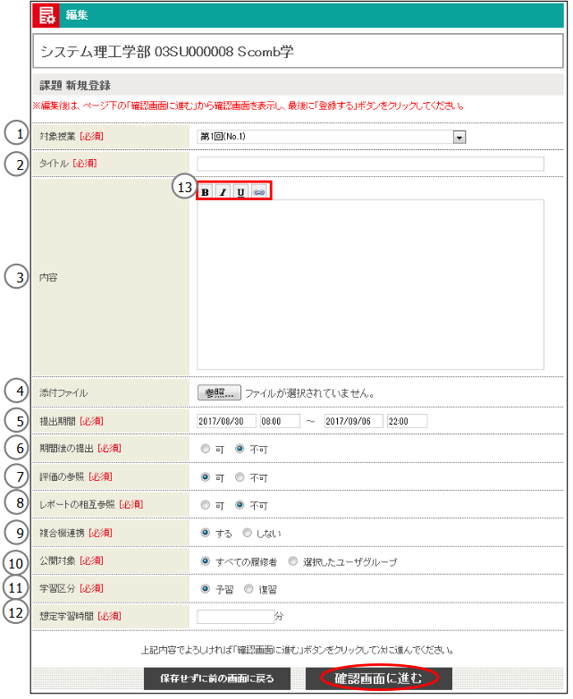Image resolution: width=573 pixels, height=699 pixels.
Task: Click 保存せずに前の画面に戻る button
Action: pos(218,678)
